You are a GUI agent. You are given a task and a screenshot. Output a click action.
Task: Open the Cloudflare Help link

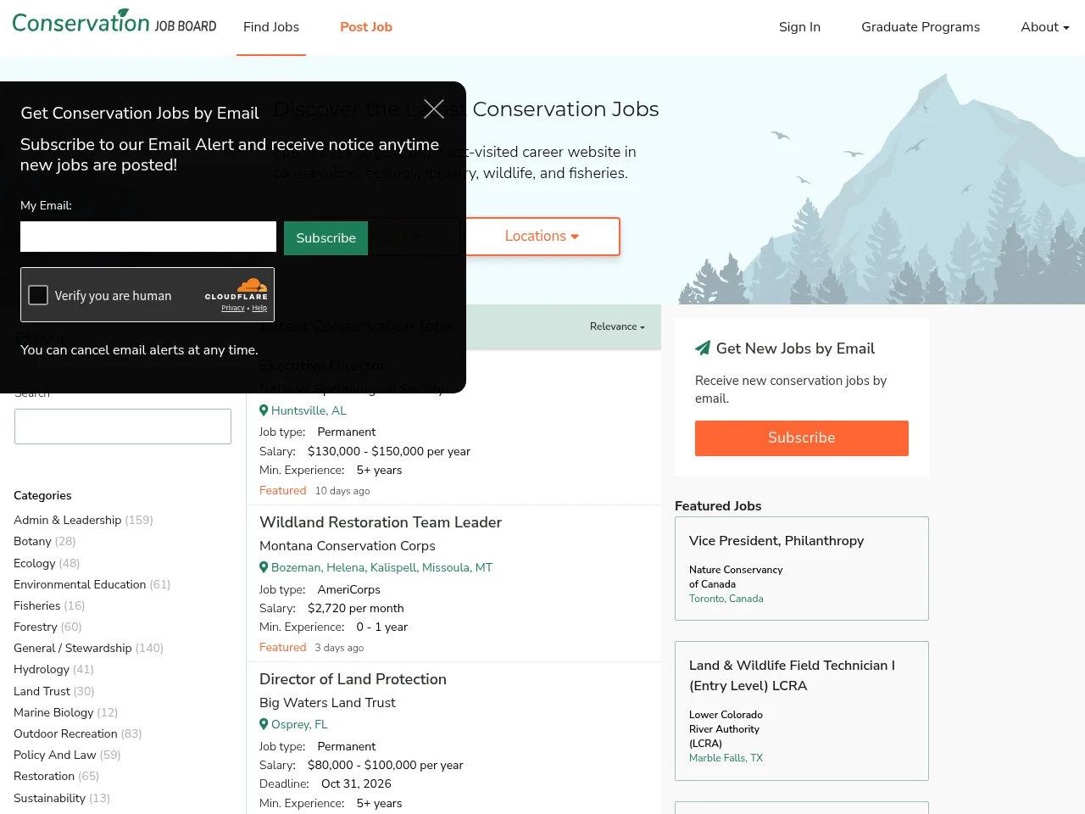point(259,308)
